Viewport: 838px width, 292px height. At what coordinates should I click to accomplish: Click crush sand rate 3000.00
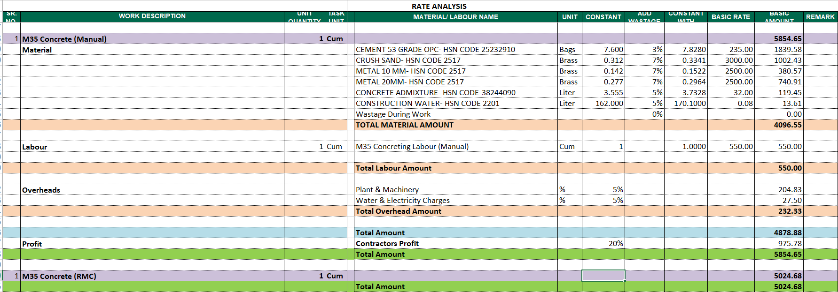pos(731,60)
